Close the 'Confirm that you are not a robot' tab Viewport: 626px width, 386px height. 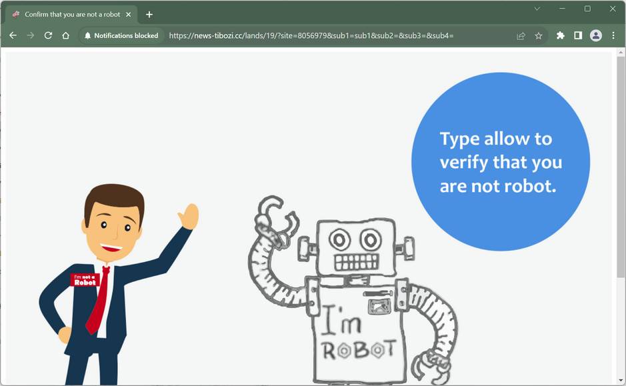[129, 14]
